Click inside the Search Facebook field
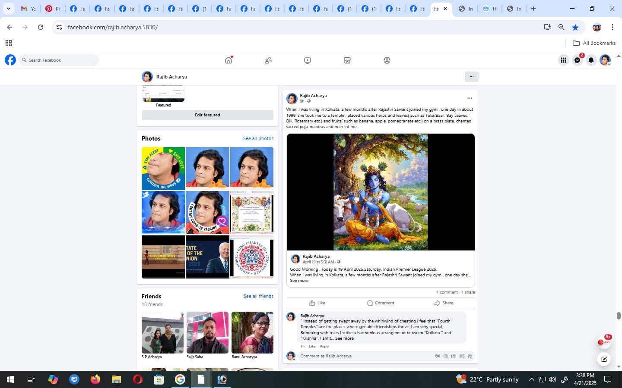The width and height of the screenshot is (622, 388). [x=59, y=60]
